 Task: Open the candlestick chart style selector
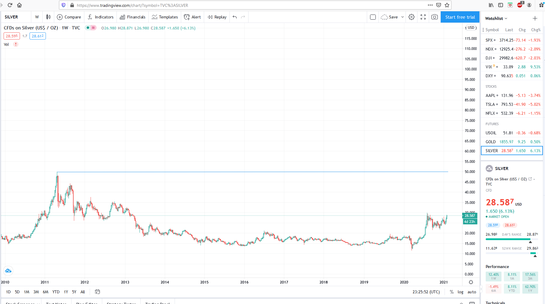pyautogui.click(x=48, y=17)
